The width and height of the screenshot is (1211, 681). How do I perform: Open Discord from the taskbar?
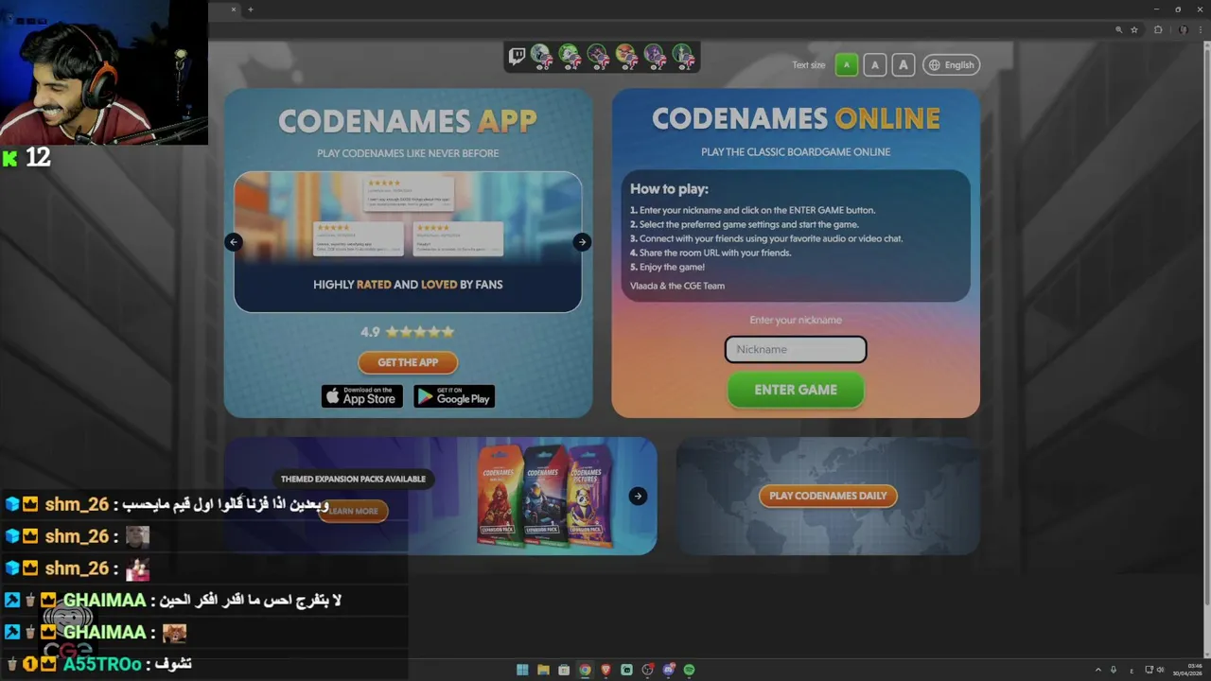[x=668, y=670]
